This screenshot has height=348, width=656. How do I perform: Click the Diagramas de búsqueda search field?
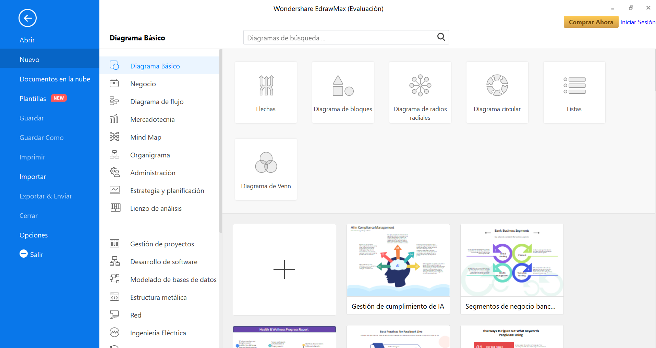pos(346,37)
